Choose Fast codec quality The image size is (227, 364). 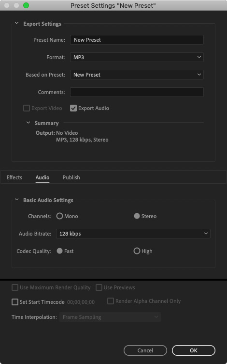pos(59,251)
